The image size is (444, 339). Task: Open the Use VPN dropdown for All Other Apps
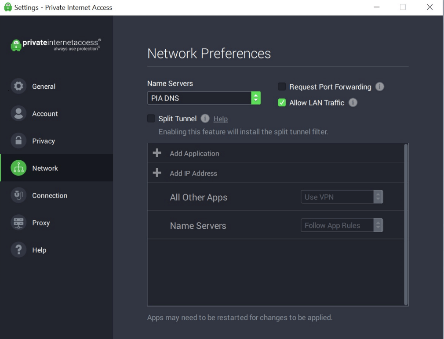pyautogui.click(x=342, y=197)
